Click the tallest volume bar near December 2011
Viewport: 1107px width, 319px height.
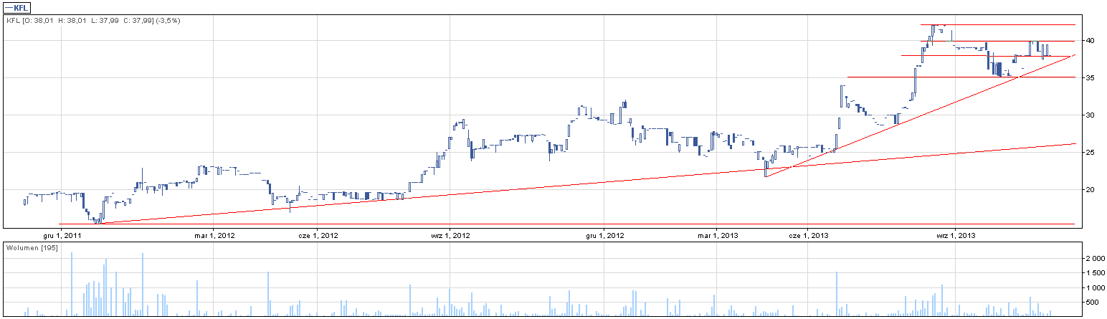coord(72,285)
